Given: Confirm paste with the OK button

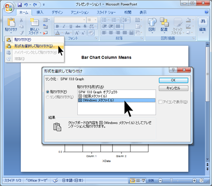Looking at the screenshot, I should pyautogui.click(x=173, y=80).
